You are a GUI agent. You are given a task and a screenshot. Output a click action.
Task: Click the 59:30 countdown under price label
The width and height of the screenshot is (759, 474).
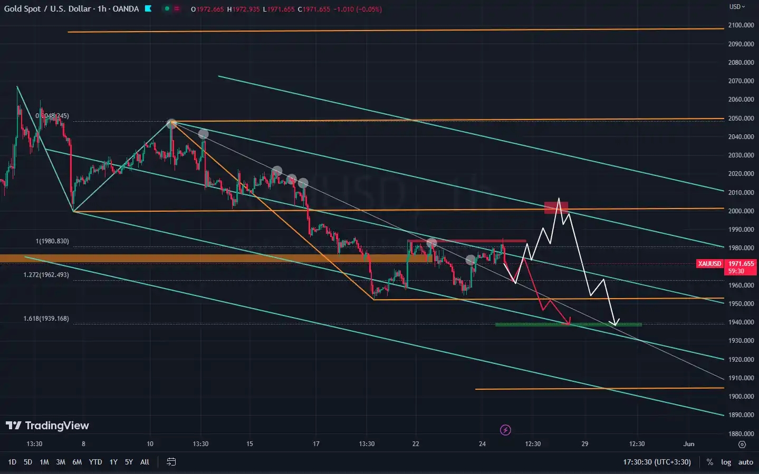(x=736, y=271)
